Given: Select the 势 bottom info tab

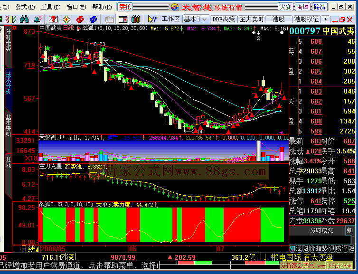Looking at the screenshot, I should [x=325, y=248].
